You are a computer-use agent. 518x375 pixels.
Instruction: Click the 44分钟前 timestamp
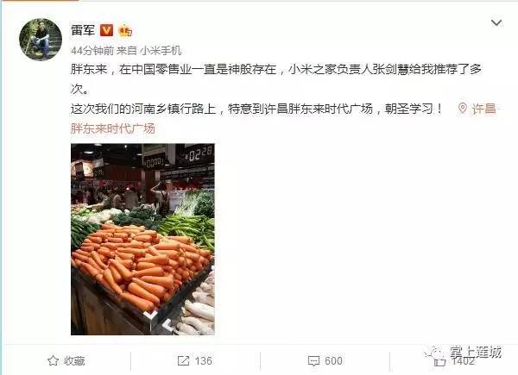pos(92,51)
